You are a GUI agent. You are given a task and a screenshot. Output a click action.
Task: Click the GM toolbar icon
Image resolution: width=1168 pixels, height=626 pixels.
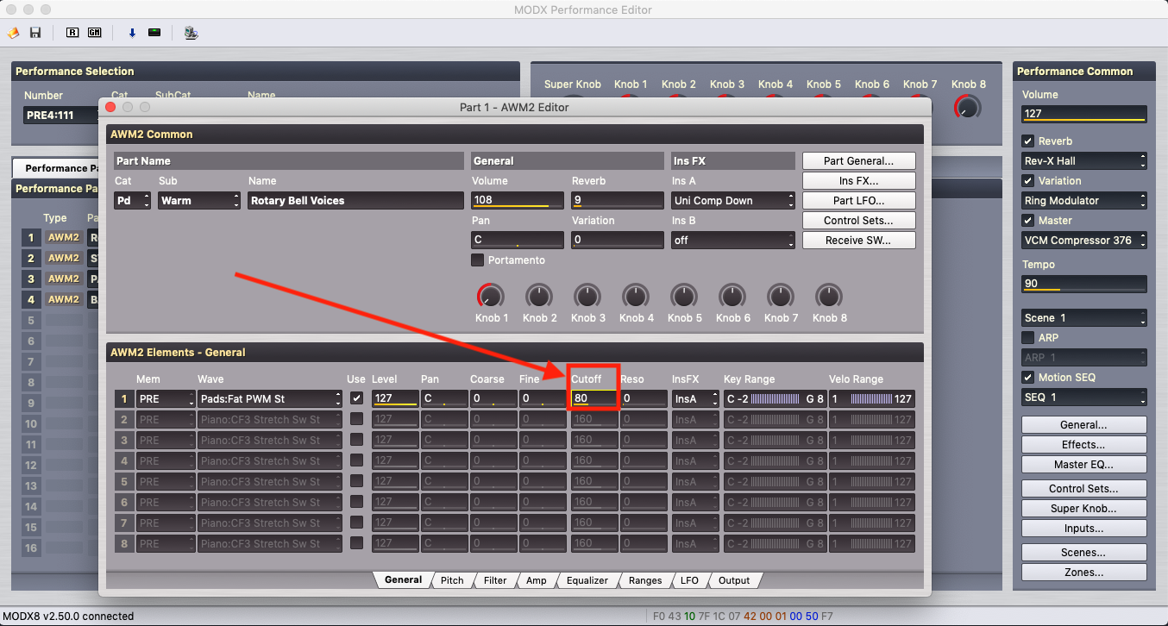pos(94,33)
